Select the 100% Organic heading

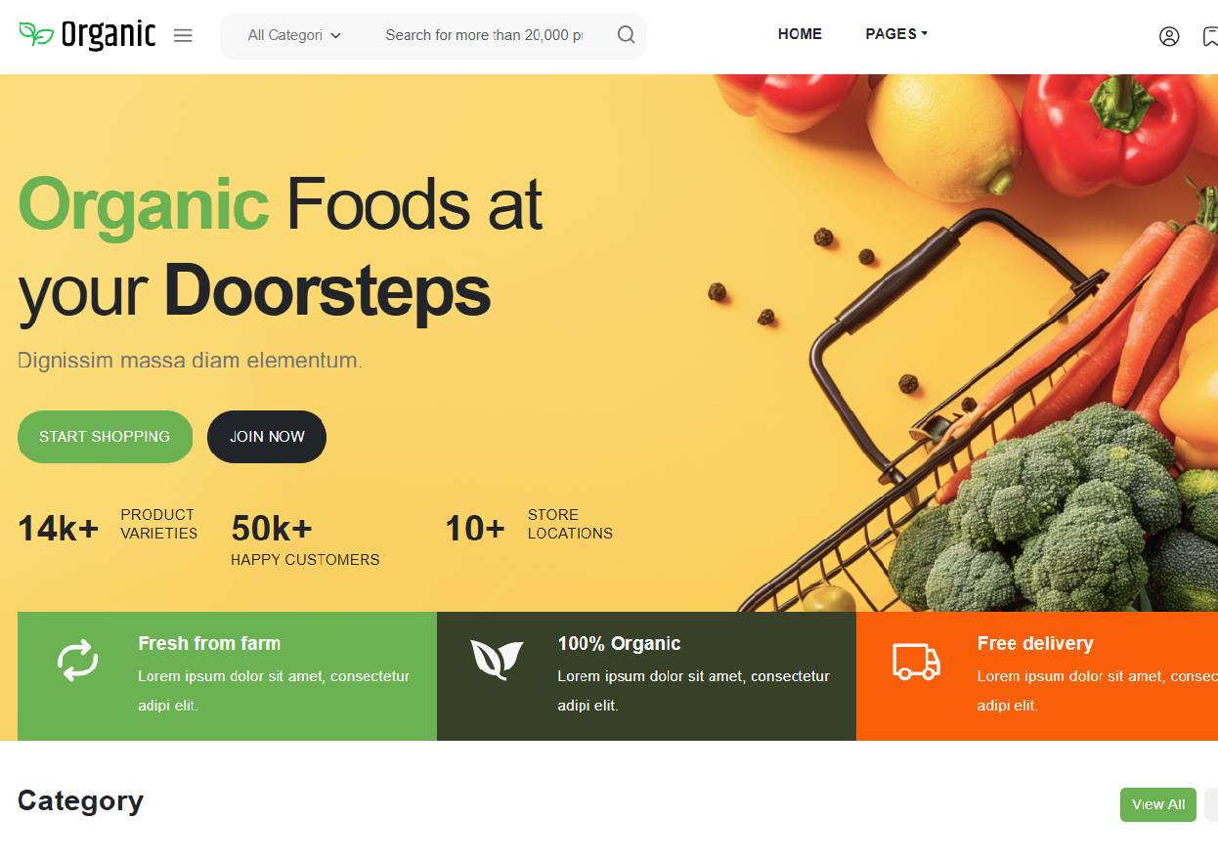click(619, 643)
